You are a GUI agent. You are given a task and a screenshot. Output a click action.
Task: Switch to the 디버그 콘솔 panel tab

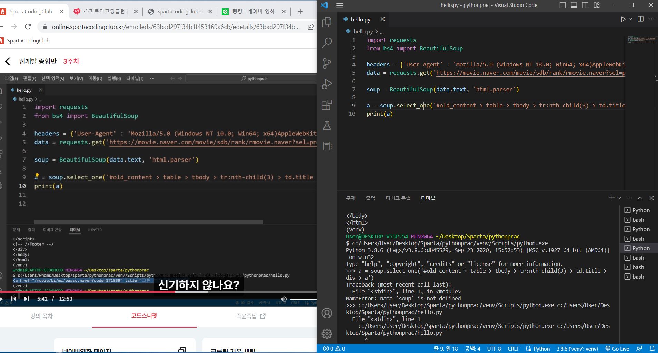(398, 198)
